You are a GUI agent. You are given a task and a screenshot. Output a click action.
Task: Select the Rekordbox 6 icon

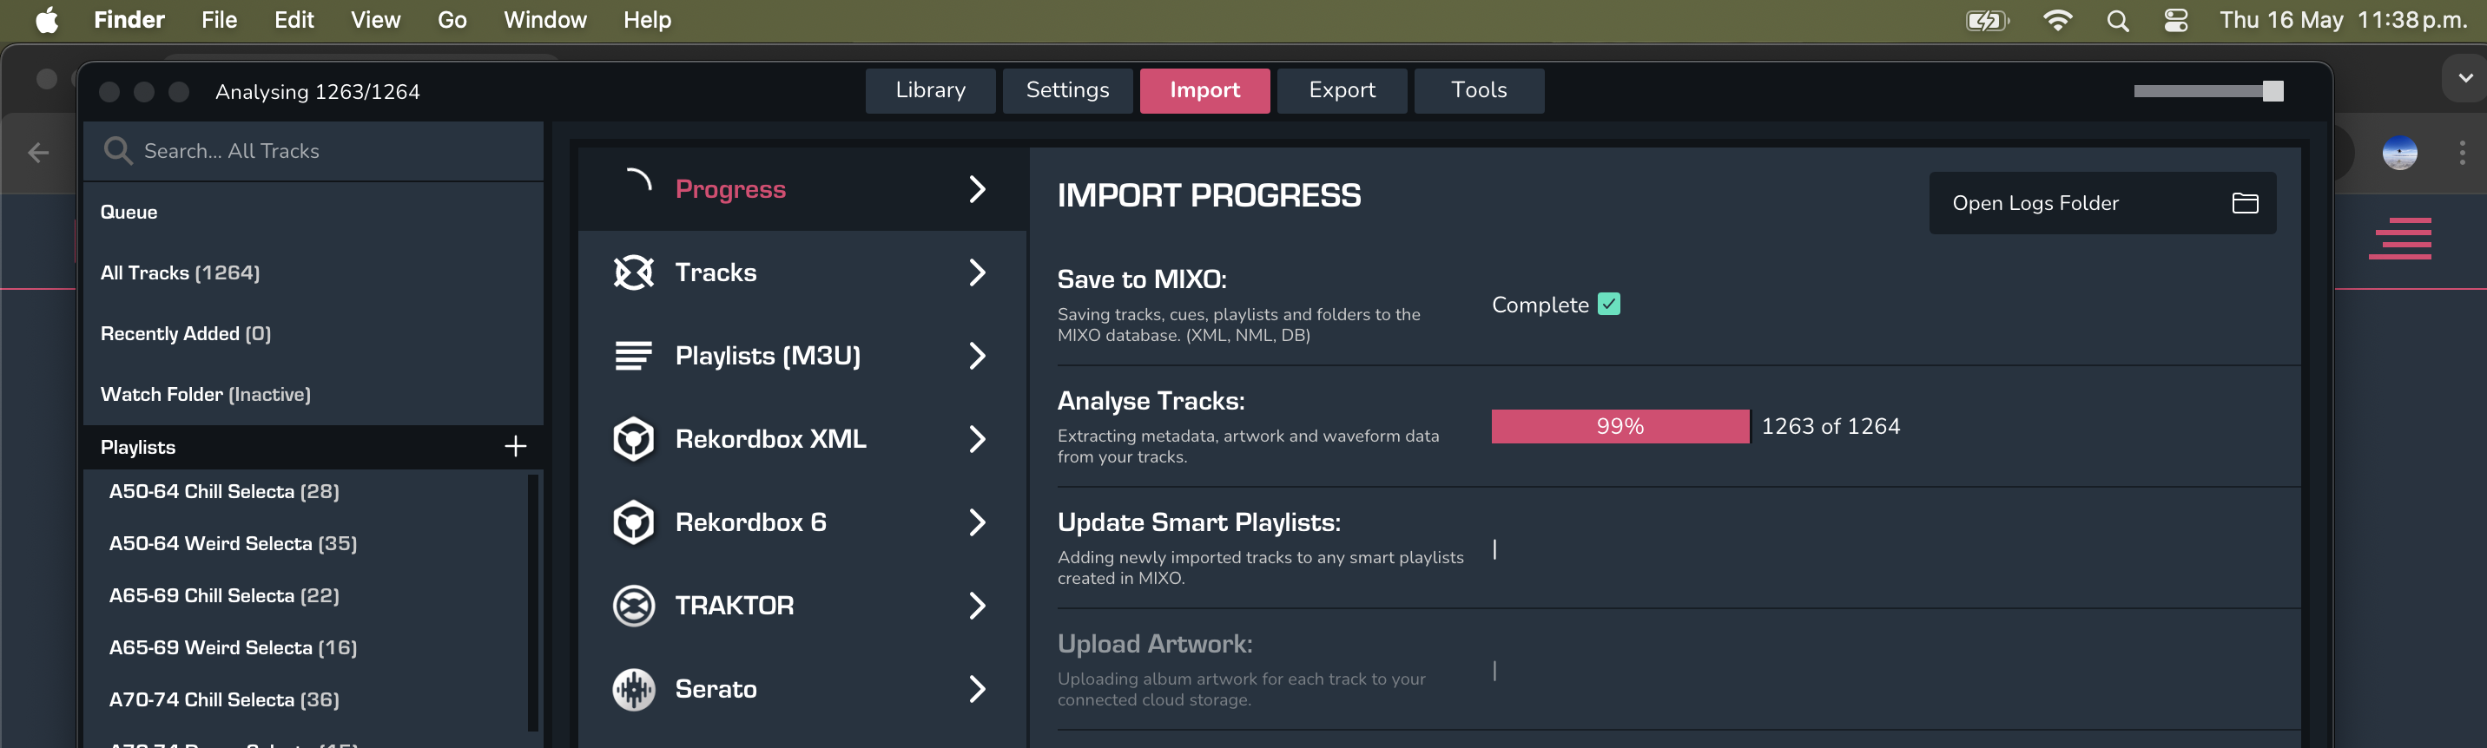(x=633, y=522)
